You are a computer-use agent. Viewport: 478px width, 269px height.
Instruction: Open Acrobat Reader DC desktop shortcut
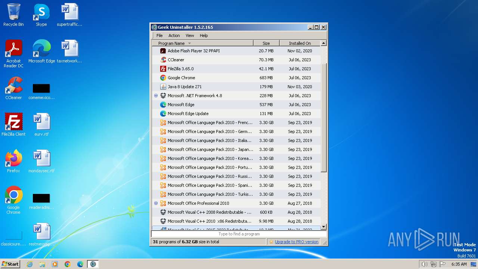pos(13,54)
